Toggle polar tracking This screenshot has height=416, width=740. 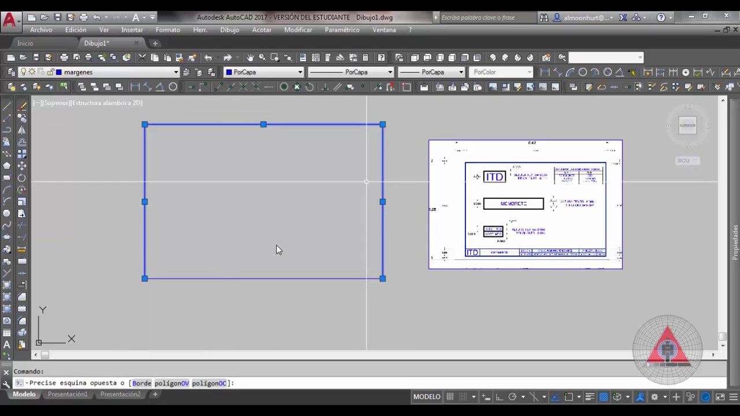point(512,397)
